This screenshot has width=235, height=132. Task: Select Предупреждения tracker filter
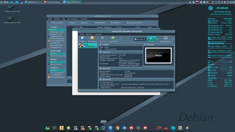coord(57,77)
